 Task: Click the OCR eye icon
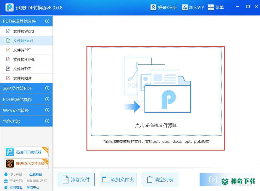[10, 164]
